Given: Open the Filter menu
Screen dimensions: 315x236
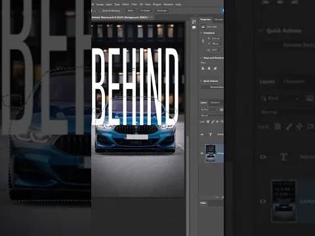Looking at the screenshot, I should (134, 5).
